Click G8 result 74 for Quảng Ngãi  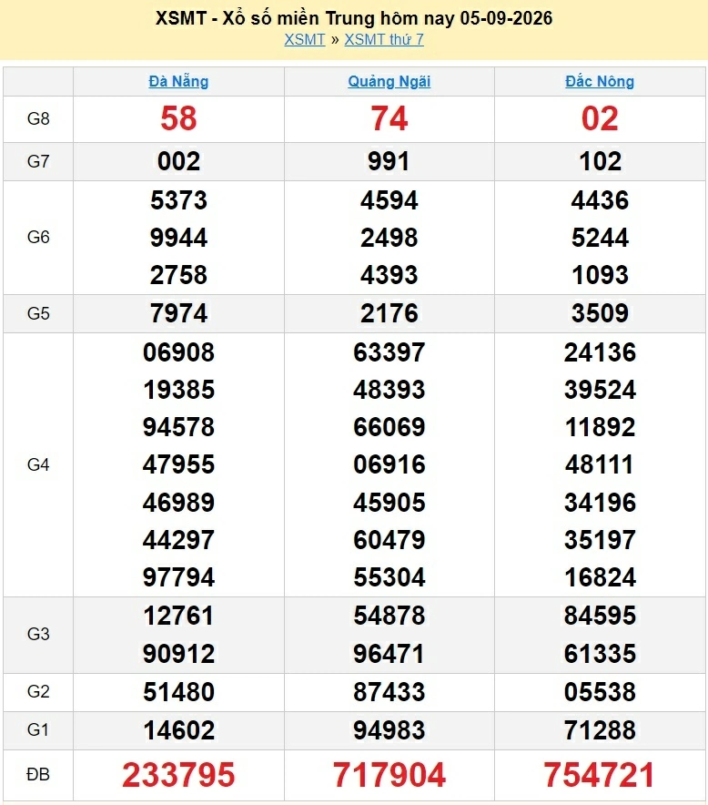tap(389, 118)
